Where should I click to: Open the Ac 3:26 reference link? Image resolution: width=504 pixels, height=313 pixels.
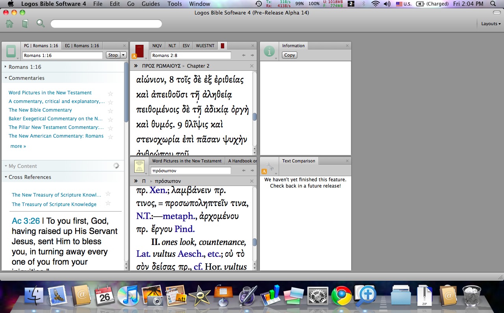[26, 221]
